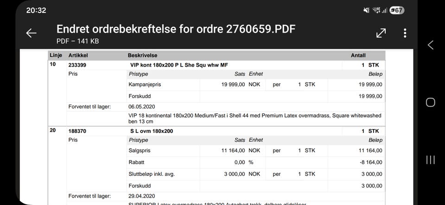Image resolution: width=445 pixels, height=205 pixels.
Task: Tap the Beskrivelse column header
Action: (142, 55)
